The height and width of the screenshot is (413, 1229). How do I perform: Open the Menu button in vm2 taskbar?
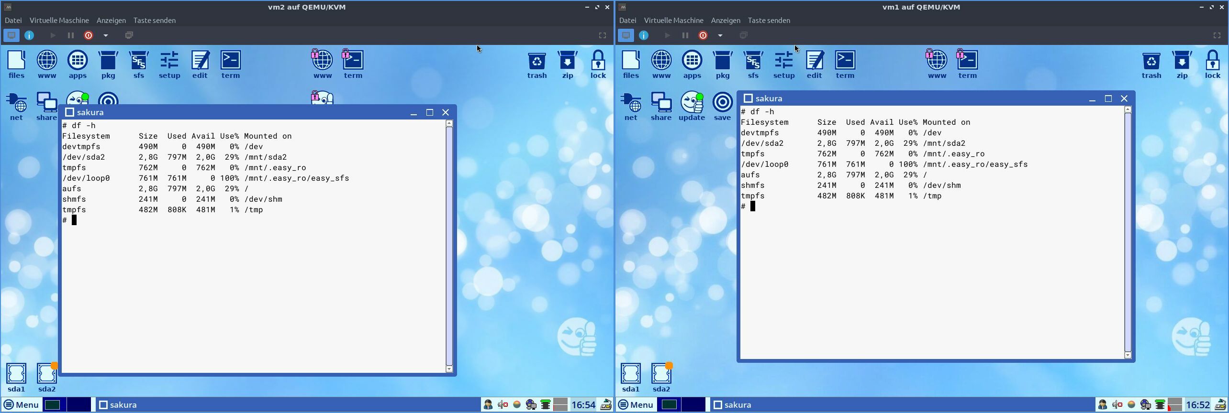[21, 405]
